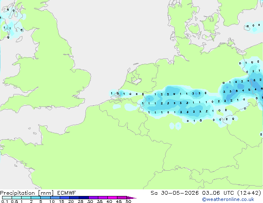The width and height of the screenshot is (263, 203).
Task: Select the legend swatch between 35 and 40
Action: click(103, 198)
